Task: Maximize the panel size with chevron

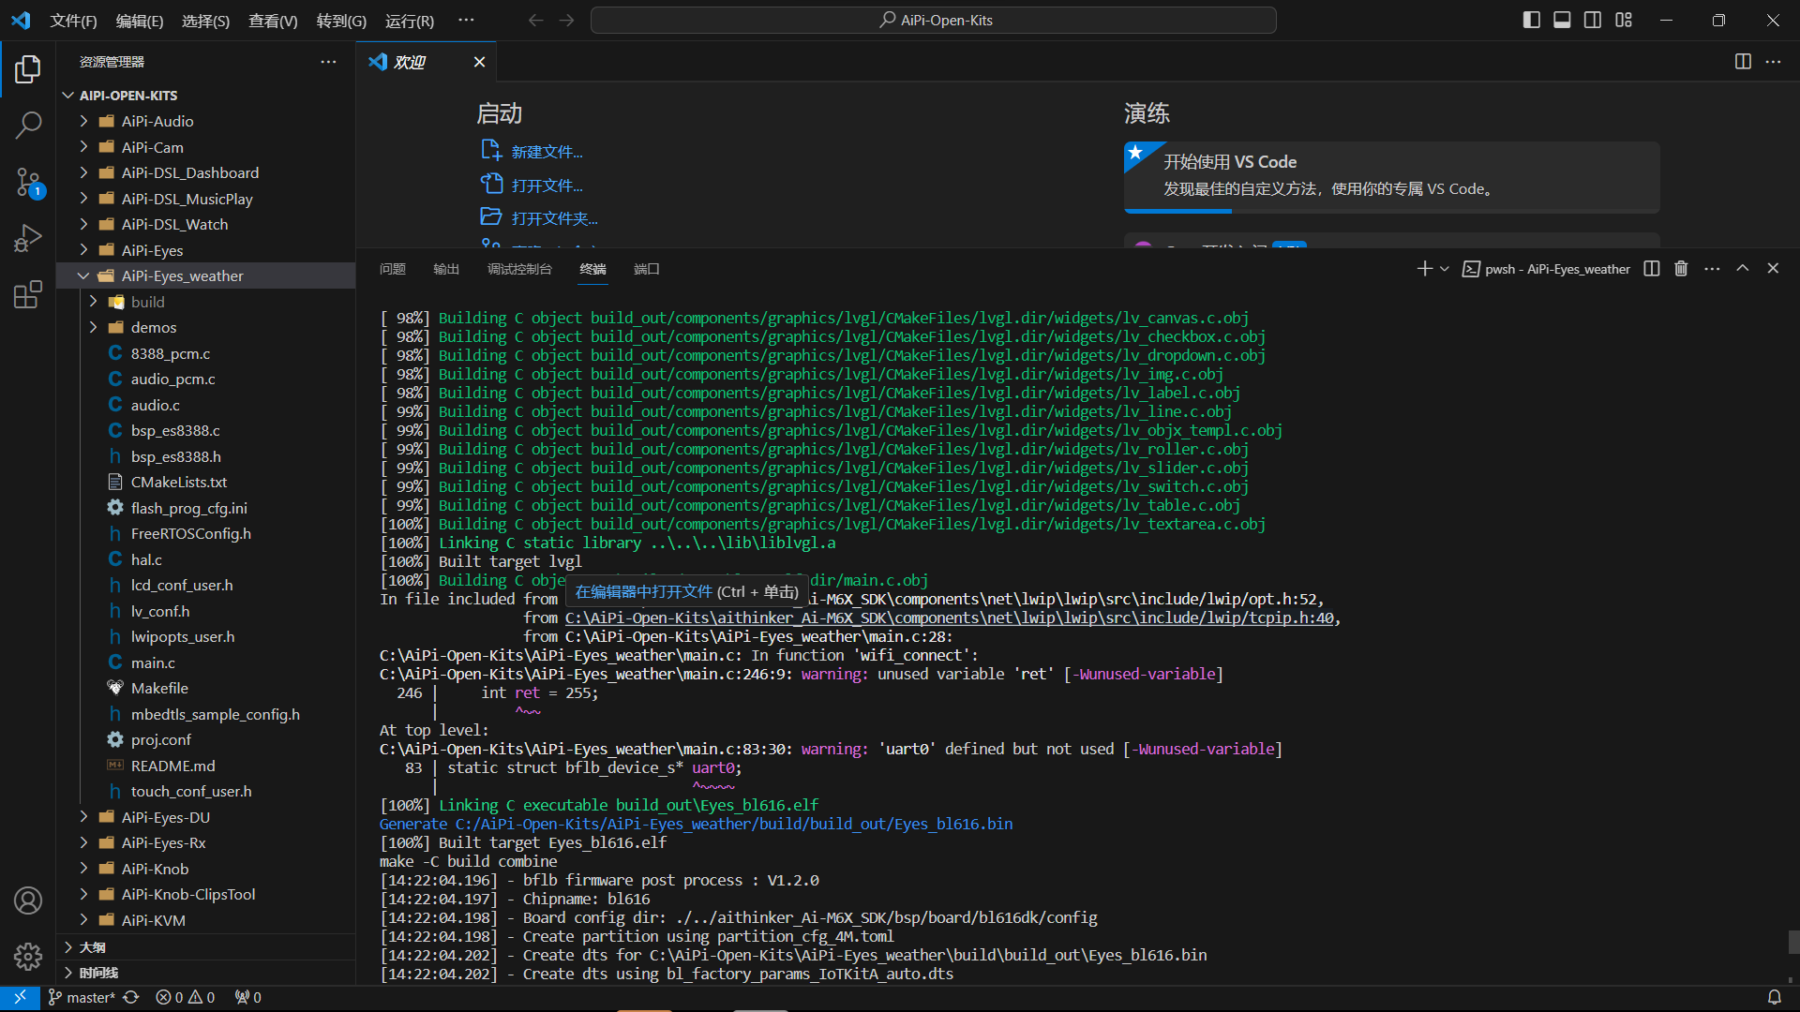Action: 1743,269
